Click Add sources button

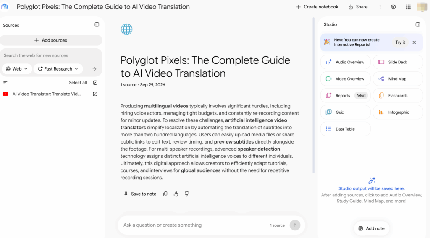(51, 40)
